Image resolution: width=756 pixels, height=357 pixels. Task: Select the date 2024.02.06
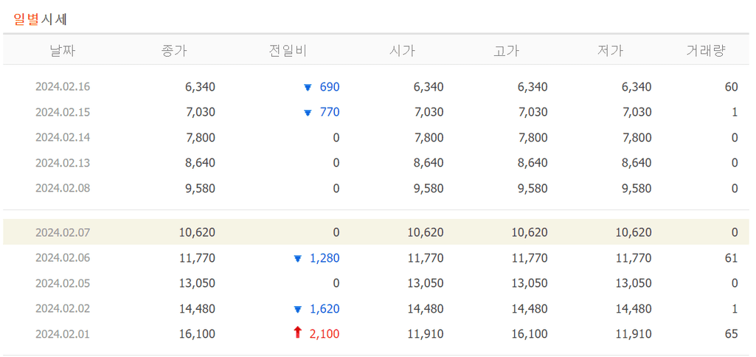[63, 258]
